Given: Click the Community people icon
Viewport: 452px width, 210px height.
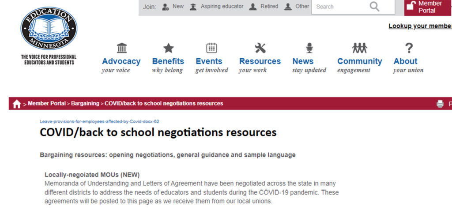Looking at the screenshot, I should click(x=359, y=48).
